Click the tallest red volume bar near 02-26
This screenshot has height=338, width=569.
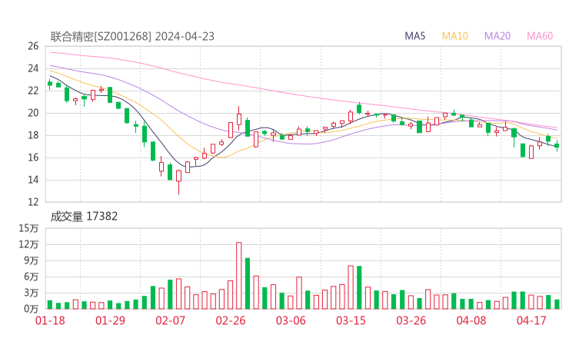[239, 276]
